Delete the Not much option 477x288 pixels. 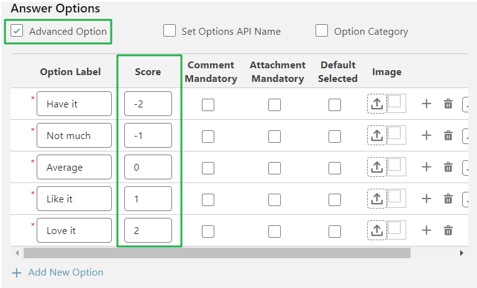tap(448, 135)
